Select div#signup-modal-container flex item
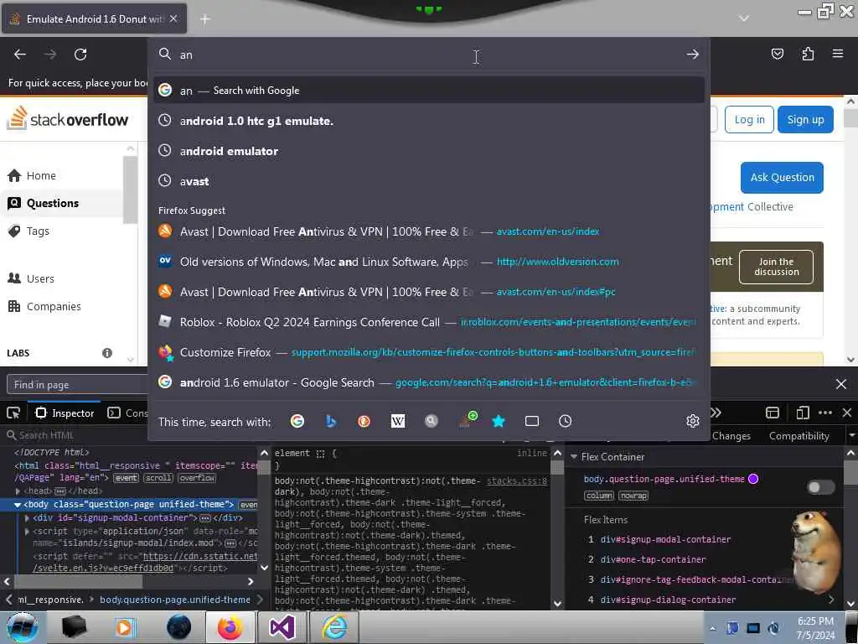 pyautogui.click(x=665, y=539)
